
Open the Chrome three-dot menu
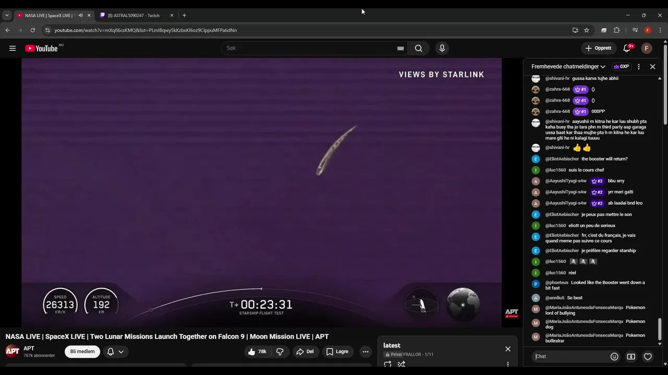(661, 30)
